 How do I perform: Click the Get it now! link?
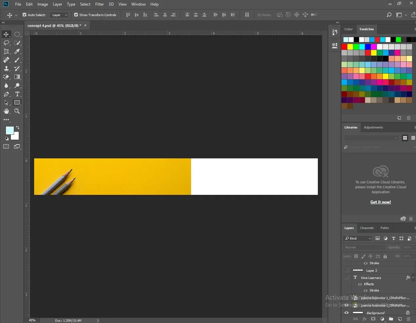(x=381, y=202)
